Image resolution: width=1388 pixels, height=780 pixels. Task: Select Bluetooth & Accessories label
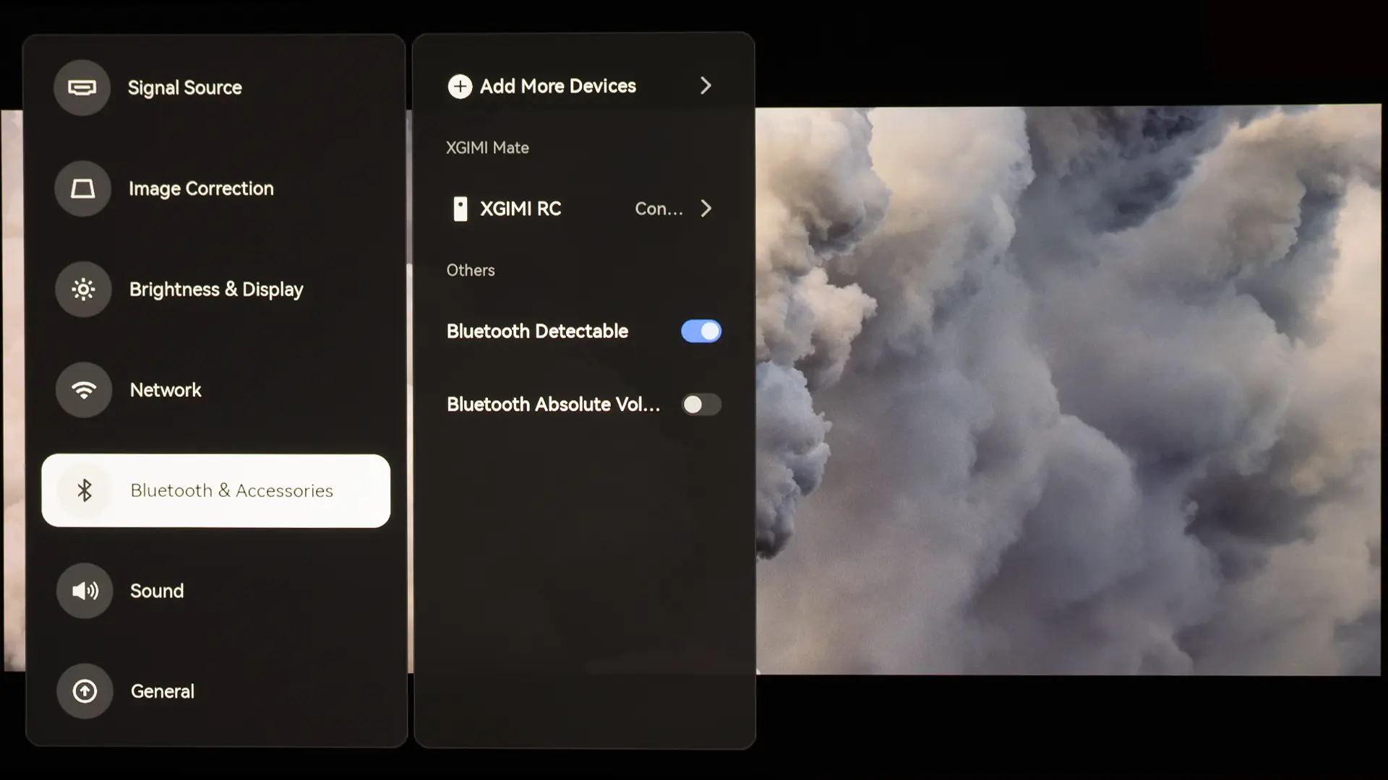tap(231, 490)
